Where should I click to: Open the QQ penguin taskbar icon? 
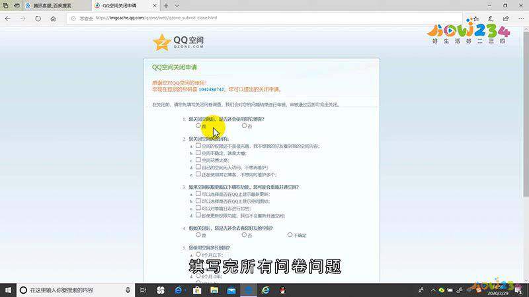click(283, 290)
